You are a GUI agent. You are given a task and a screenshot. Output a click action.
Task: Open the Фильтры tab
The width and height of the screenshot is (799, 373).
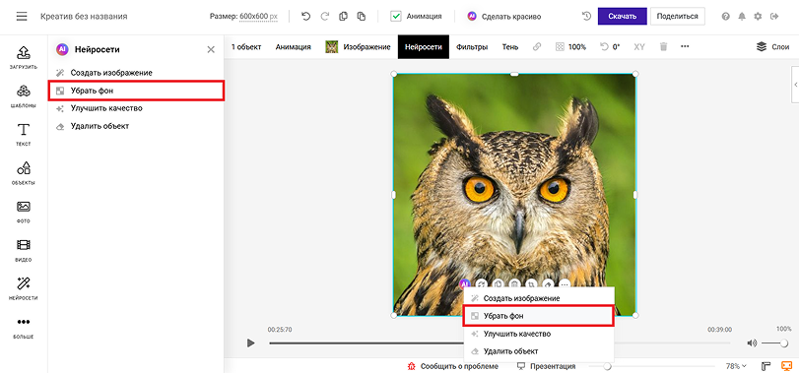[472, 47]
